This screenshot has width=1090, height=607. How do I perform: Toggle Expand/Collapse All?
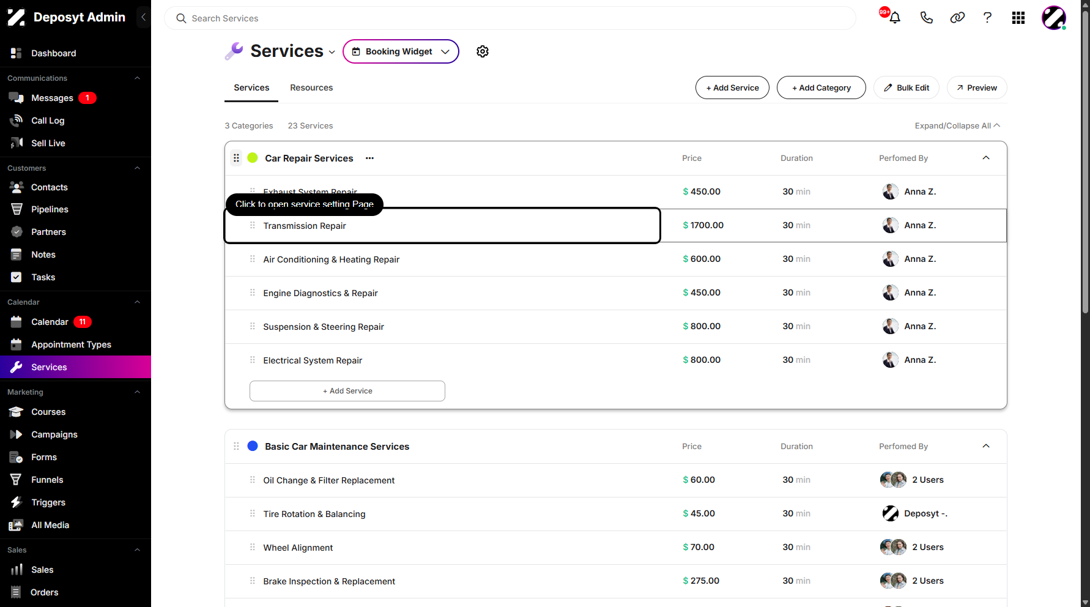(x=957, y=125)
